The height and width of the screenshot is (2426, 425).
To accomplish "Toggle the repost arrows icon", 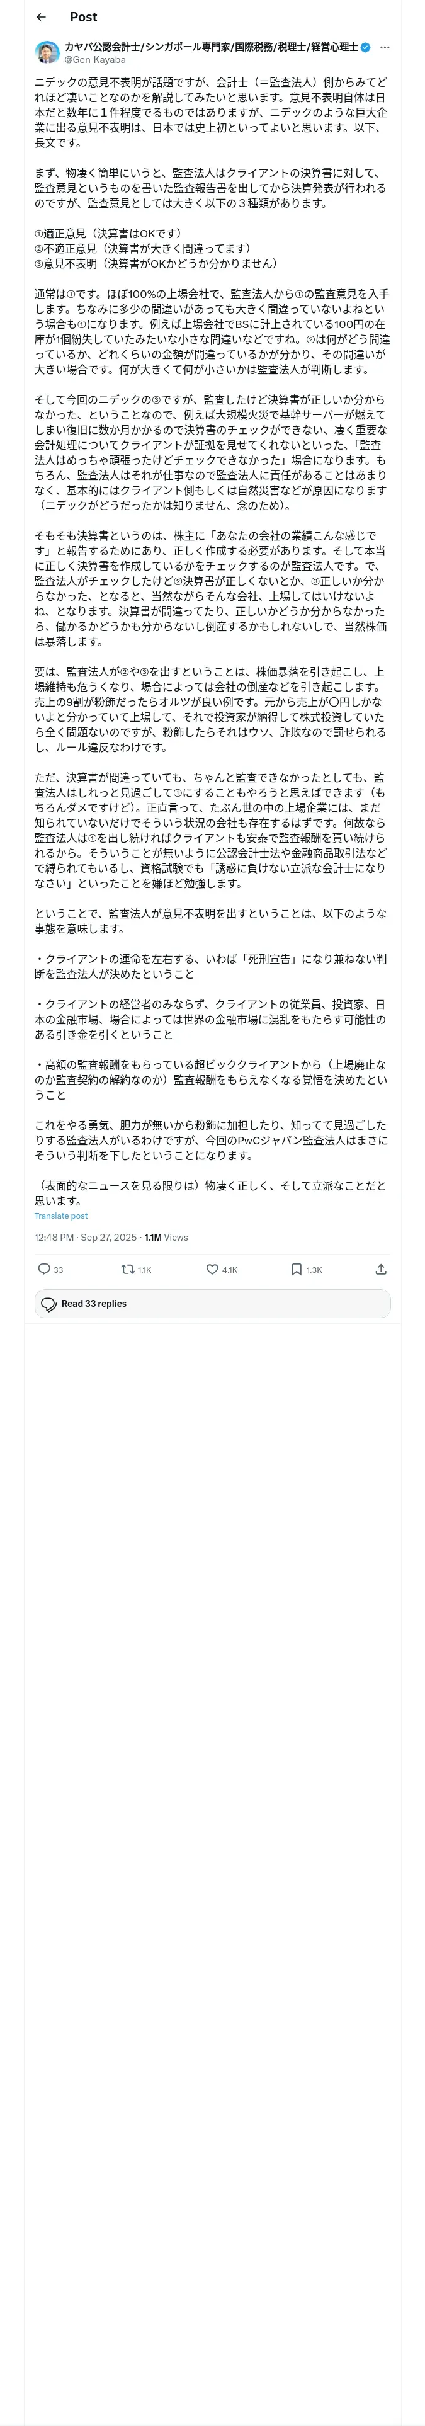I will 127,1268.
